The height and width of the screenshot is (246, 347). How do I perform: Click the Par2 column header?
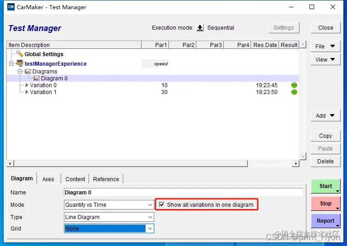click(x=183, y=45)
